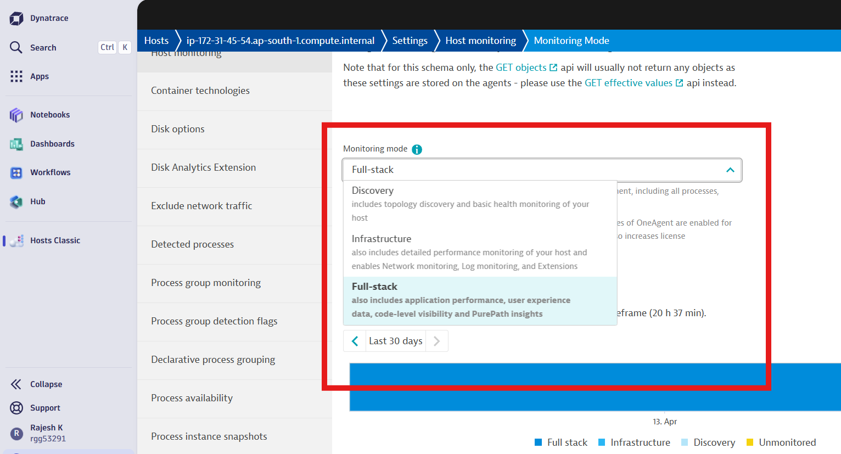841x454 pixels.
Task: Select Full-stack option in dropdown list
Action: pos(480,300)
